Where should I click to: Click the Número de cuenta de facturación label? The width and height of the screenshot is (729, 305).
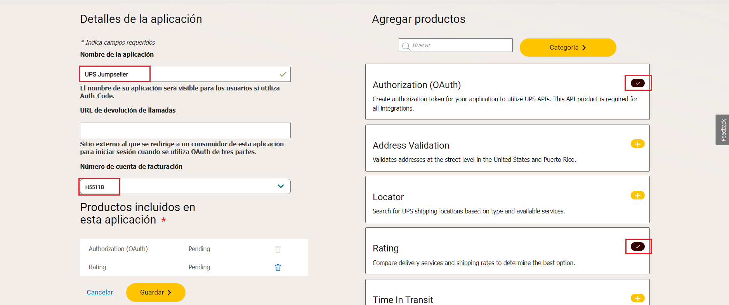131,166
